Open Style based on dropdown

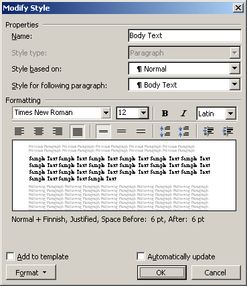(235, 69)
